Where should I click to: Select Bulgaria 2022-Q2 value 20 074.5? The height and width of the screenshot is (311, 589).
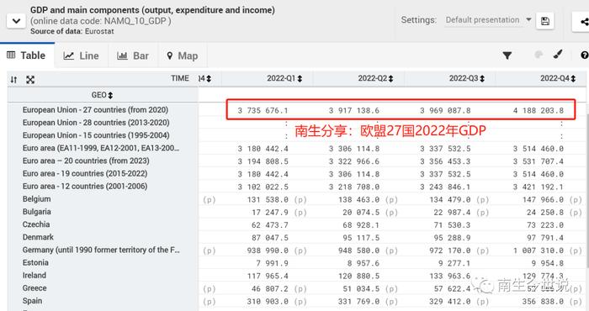tap(361, 213)
